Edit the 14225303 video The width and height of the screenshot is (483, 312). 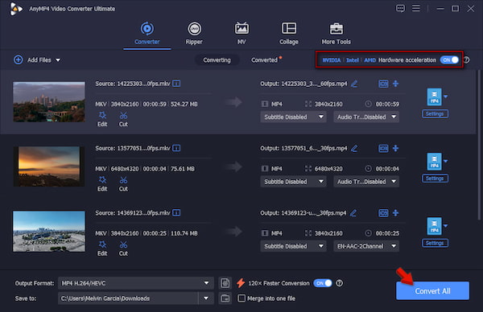(102, 119)
